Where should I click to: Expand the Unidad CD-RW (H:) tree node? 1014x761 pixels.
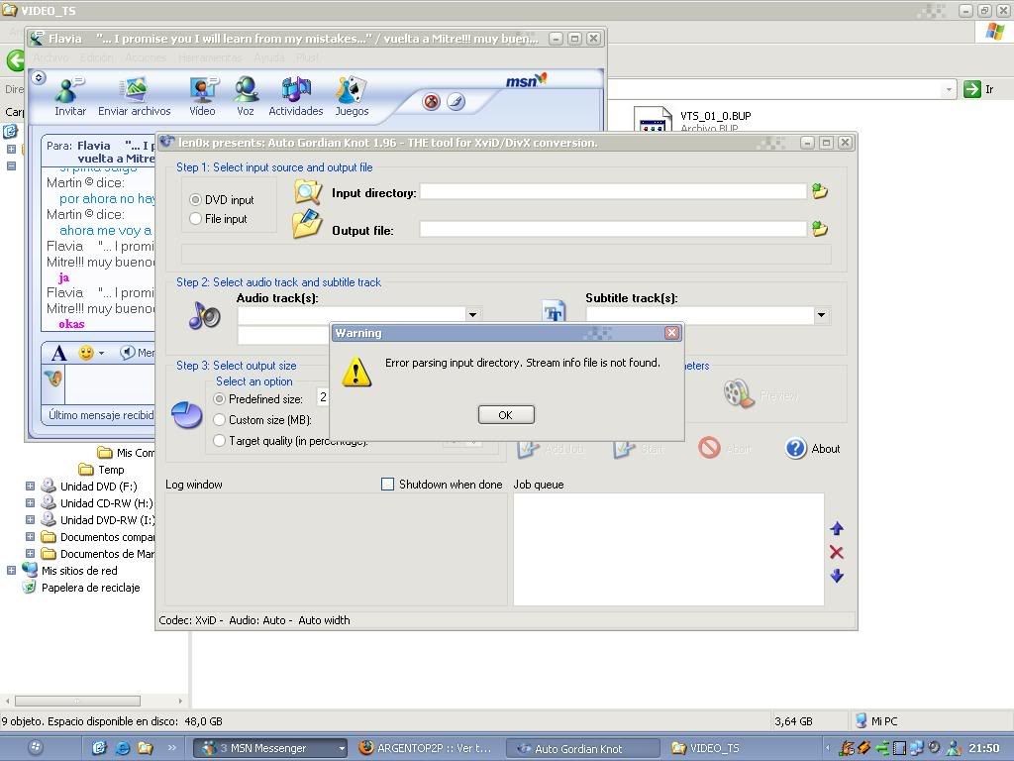[x=30, y=502]
